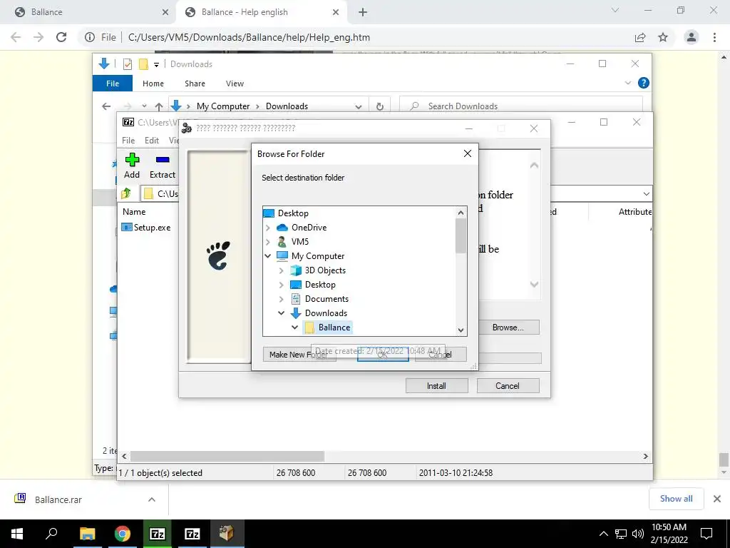Screen dimensions: 730x548
Task: Collapse the My Computer tree node
Action: (x=268, y=256)
